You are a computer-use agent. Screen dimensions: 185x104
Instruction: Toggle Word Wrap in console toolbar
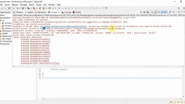(159, 12)
